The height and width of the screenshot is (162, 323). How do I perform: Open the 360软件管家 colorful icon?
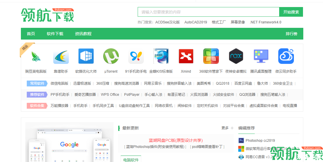pos(211,56)
